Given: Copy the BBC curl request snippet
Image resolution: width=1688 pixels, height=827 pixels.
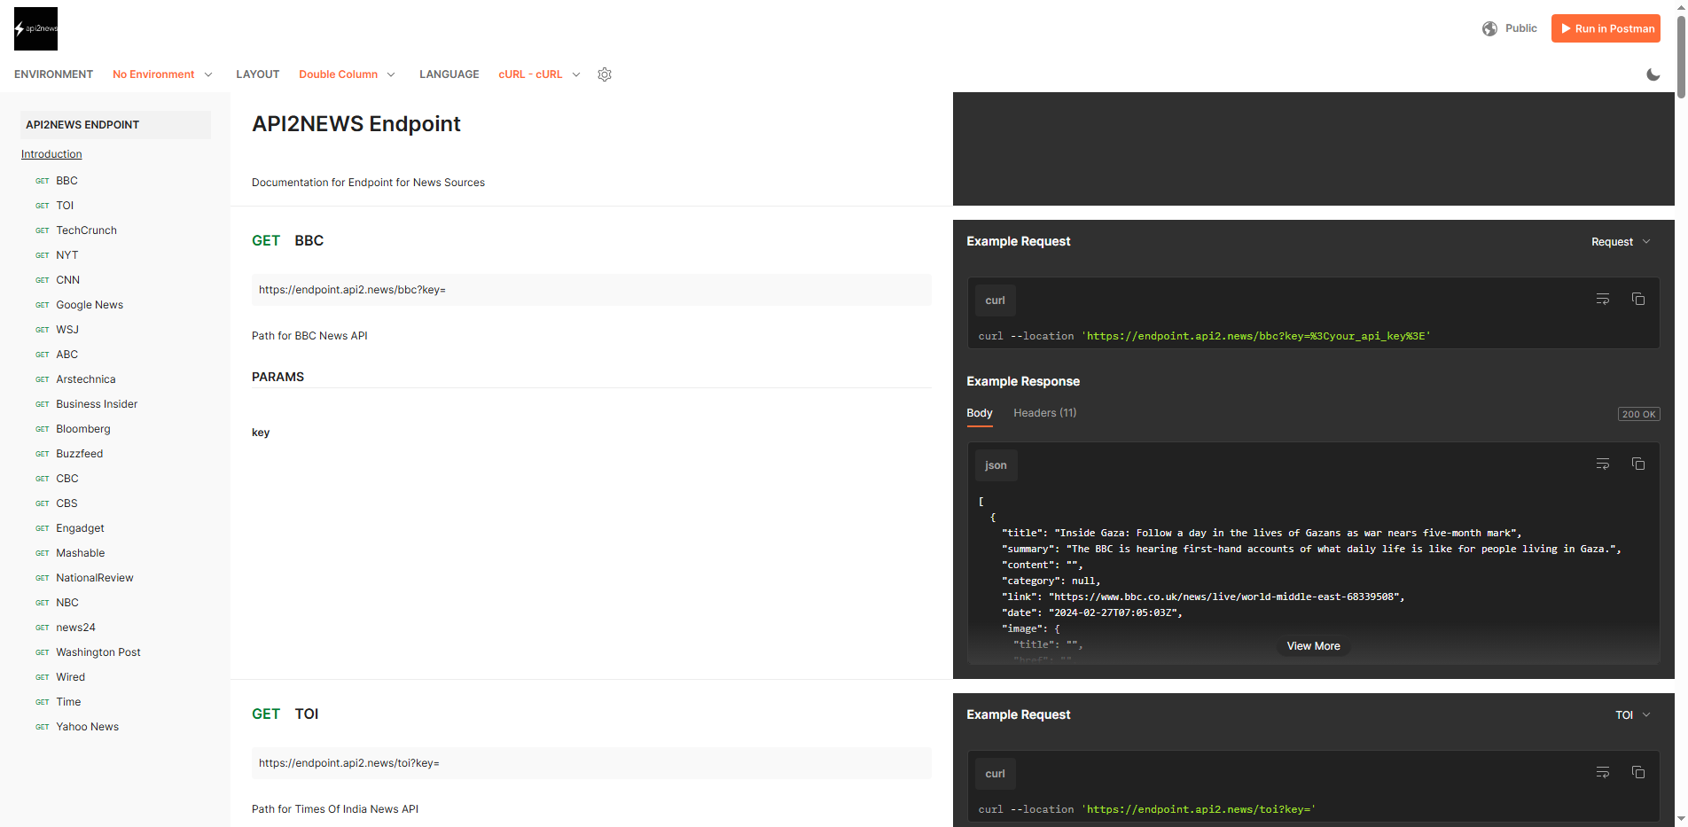Looking at the screenshot, I should [1638, 299].
